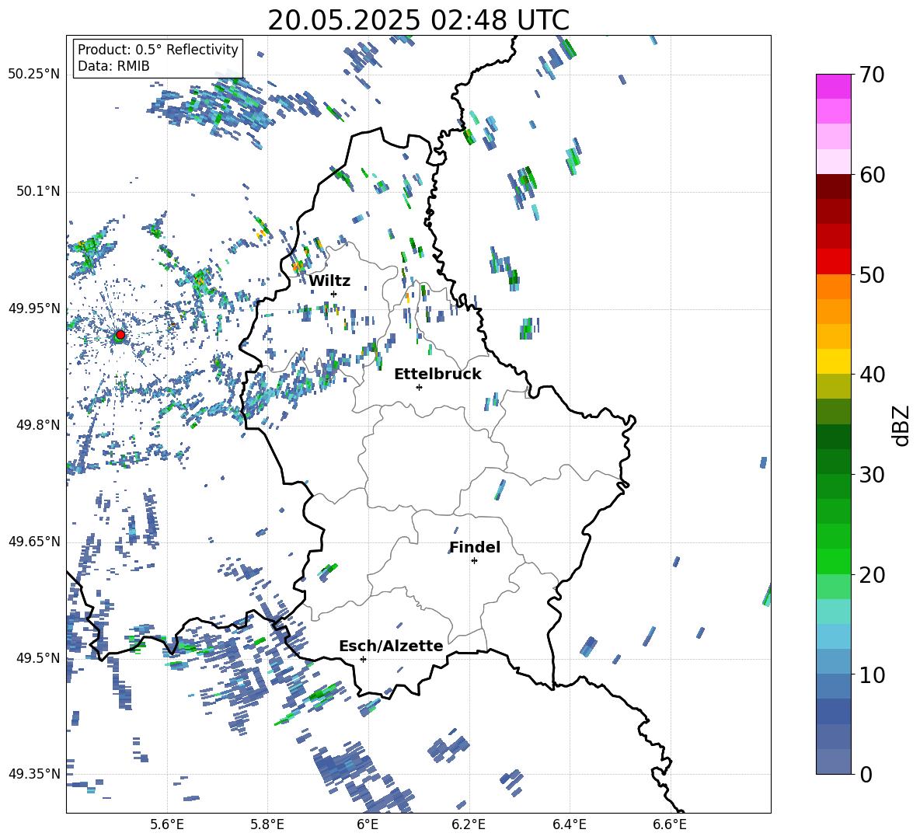The width and height of the screenshot is (920, 840).
Task: Click the Esch/Alzette city label
Action: [x=391, y=646]
